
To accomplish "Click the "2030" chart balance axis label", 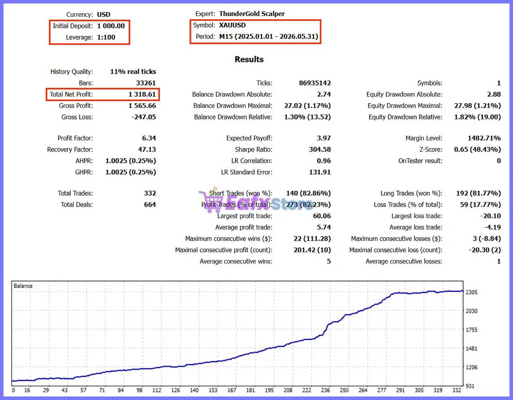I will tap(472, 311).
